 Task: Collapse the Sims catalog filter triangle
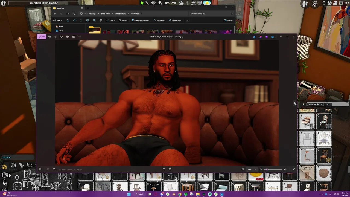pos(303,104)
